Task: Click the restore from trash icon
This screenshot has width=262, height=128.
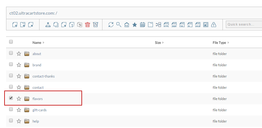Action: [95, 25]
